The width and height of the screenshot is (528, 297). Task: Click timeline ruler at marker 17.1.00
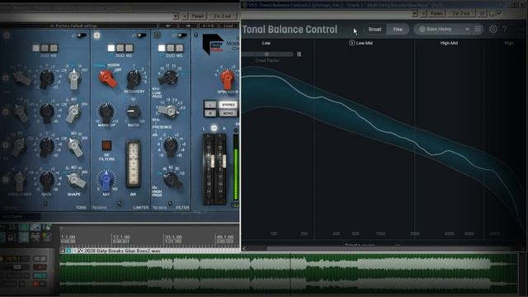point(121,237)
